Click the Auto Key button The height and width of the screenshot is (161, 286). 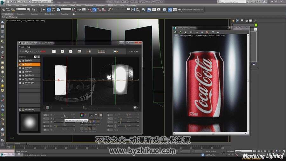(230, 151)
